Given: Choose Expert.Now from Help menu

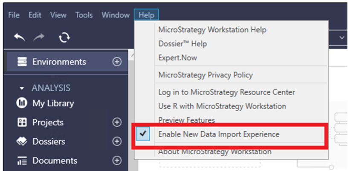Looking at the screenshot, I should [177, 58].
